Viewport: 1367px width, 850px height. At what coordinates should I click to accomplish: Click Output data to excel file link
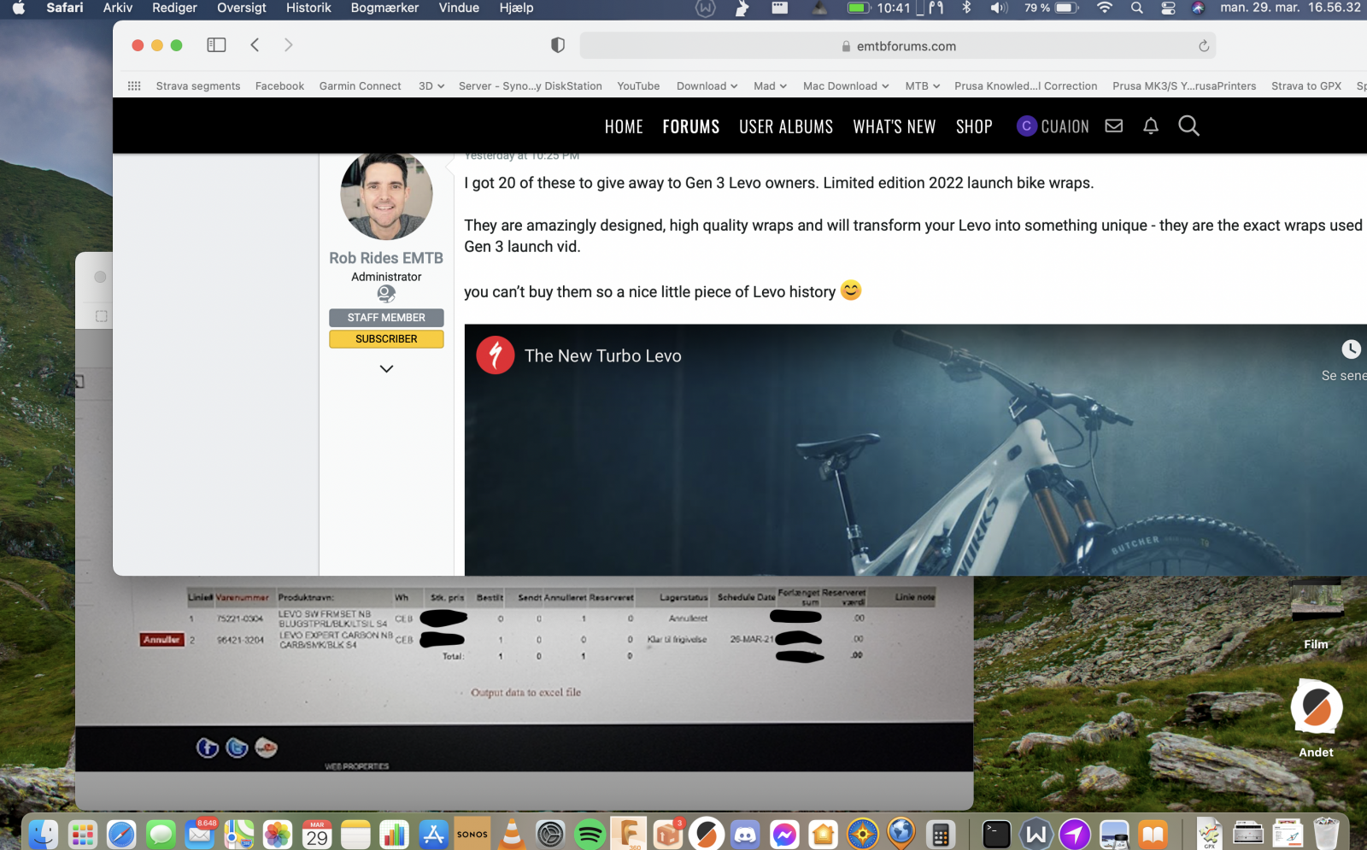[525, 693]
